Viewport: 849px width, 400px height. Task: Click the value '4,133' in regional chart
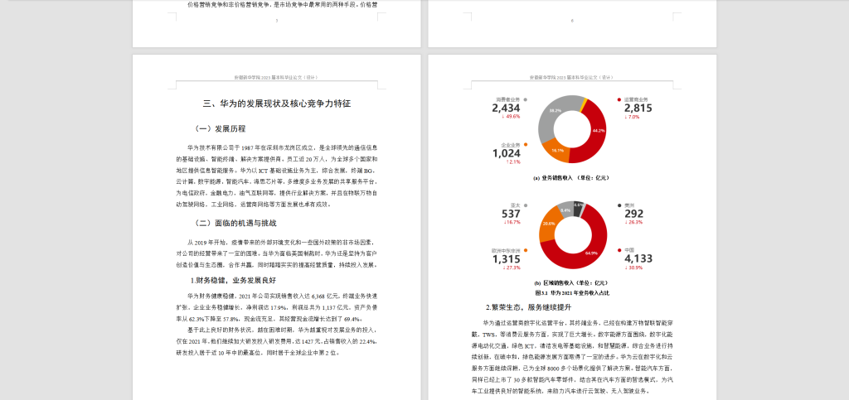638,259
